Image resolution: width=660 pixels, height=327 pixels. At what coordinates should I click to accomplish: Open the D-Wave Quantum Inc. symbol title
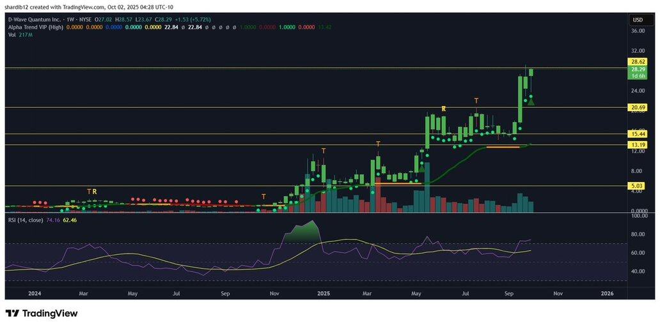tap(29, 20)
